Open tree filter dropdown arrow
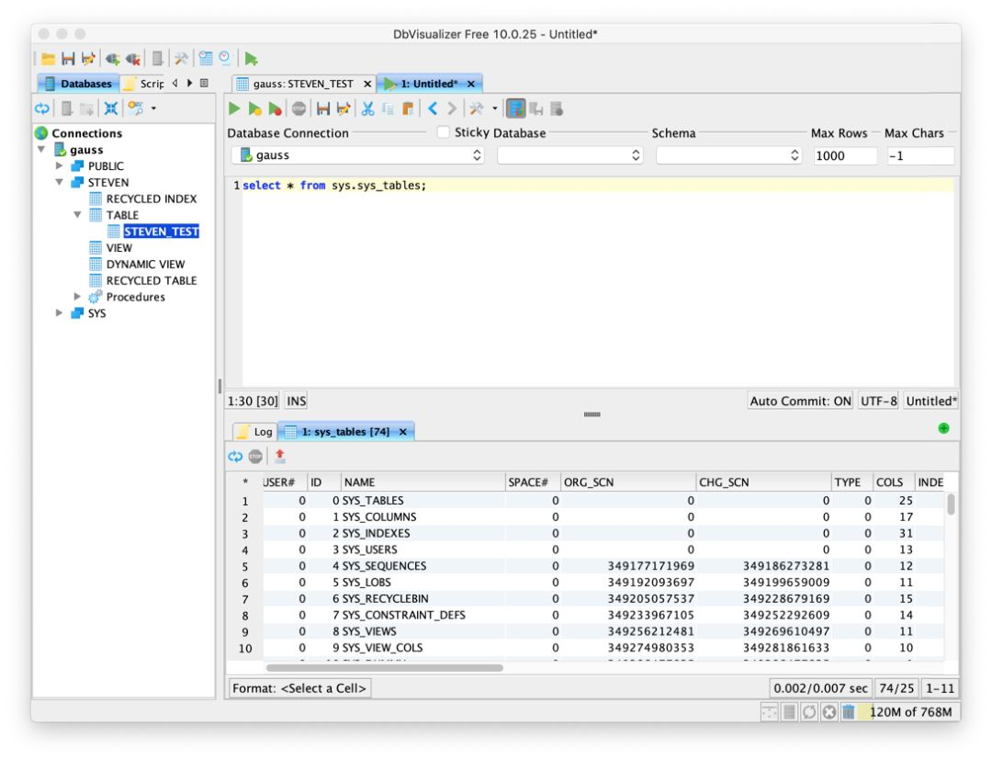992x760 pixels. pos(153,108)
